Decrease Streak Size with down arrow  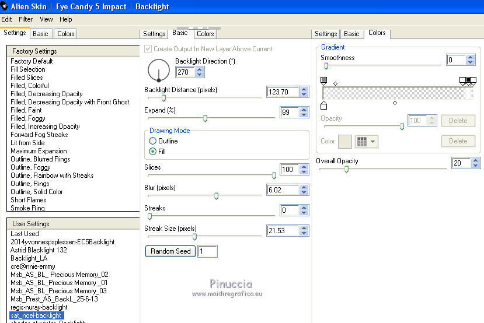pos(304,233)
